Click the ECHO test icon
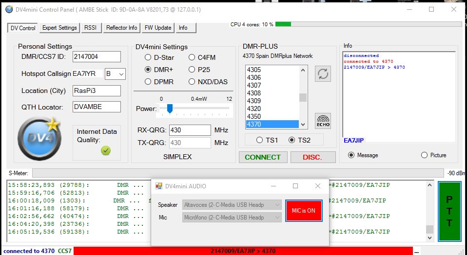 323,121
